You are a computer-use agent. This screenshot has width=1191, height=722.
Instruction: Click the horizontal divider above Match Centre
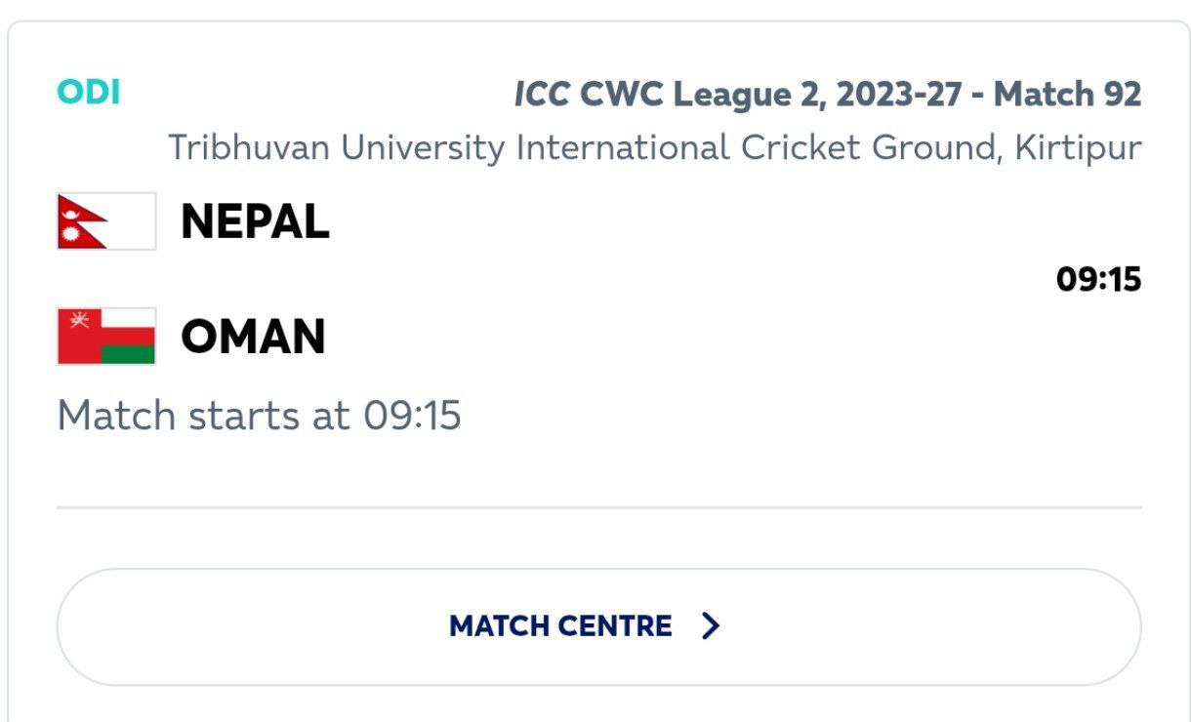coord(597,507)
